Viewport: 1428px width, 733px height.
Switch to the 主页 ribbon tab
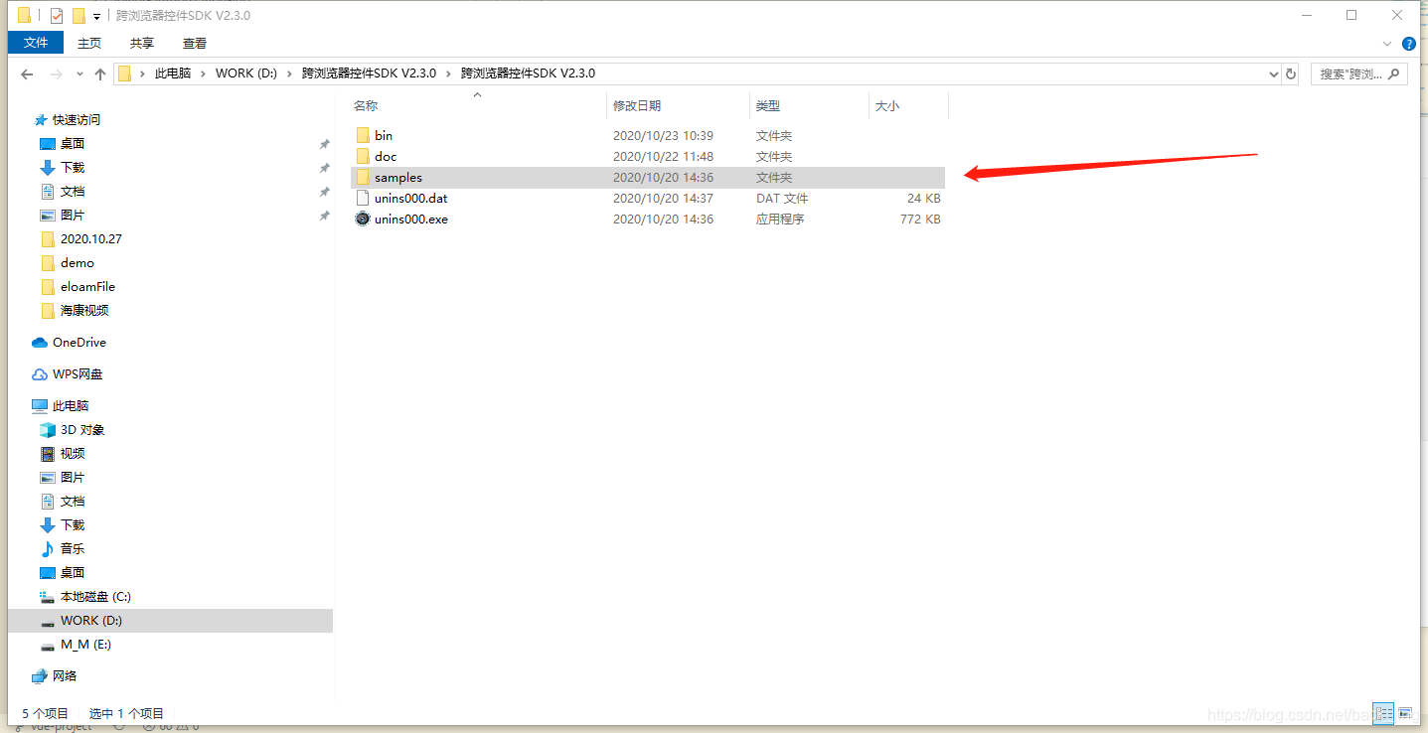click(x=89, y=43)
